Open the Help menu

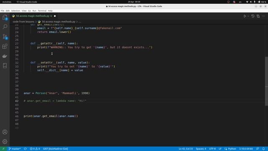pos(50,11)
